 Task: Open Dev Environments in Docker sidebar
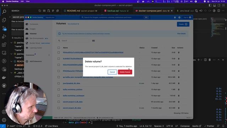pos(37,38)
